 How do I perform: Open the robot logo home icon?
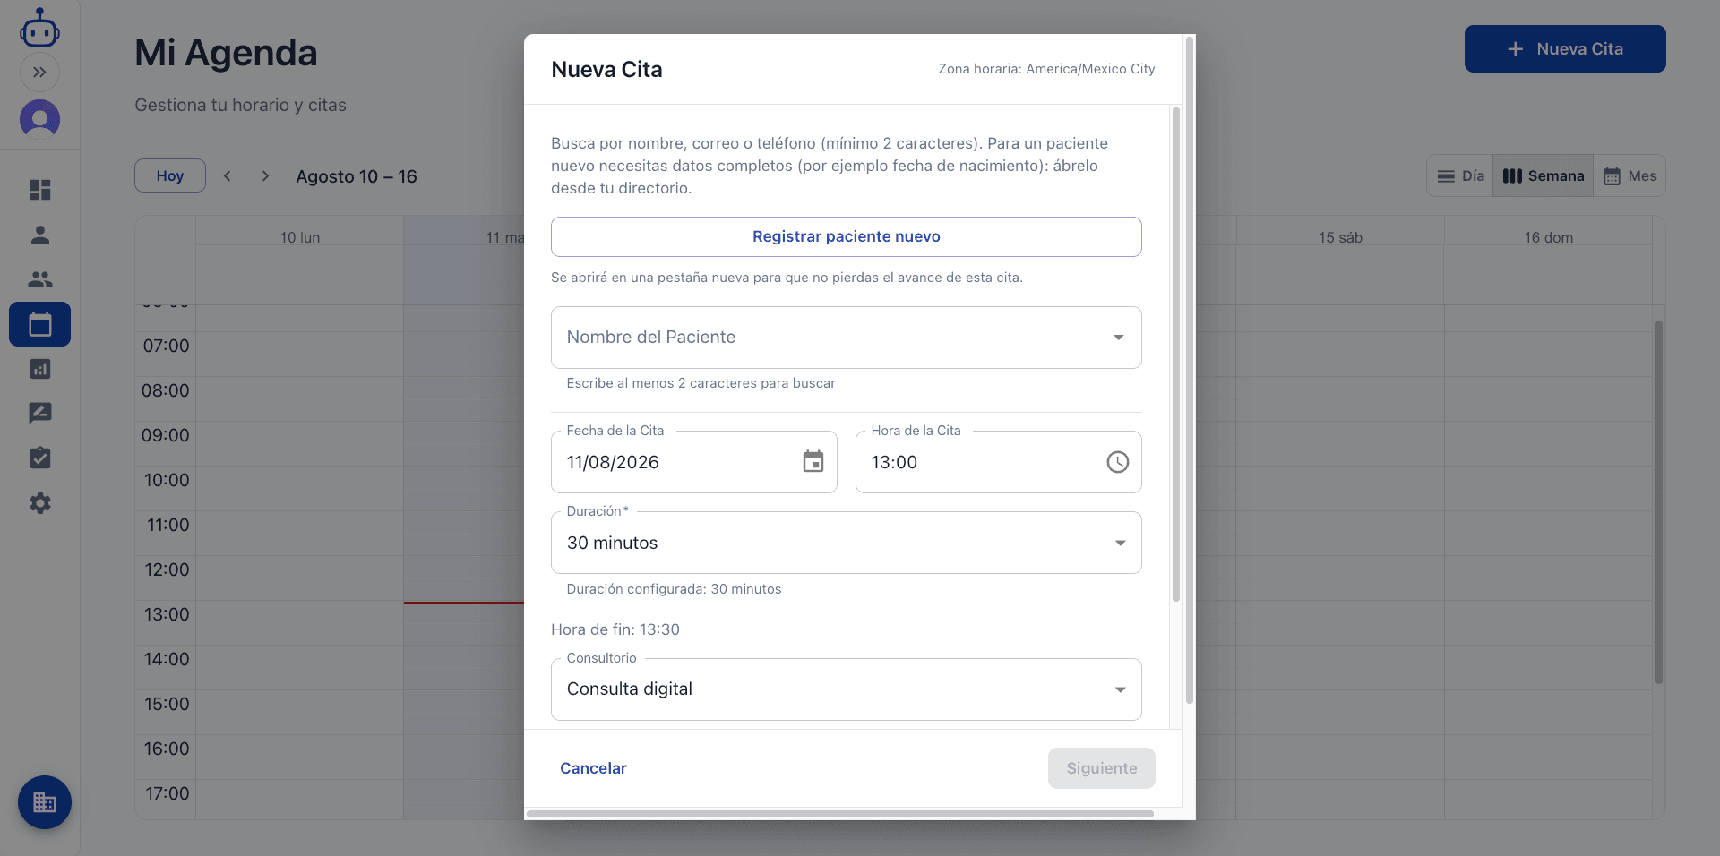tap(39, 28)
